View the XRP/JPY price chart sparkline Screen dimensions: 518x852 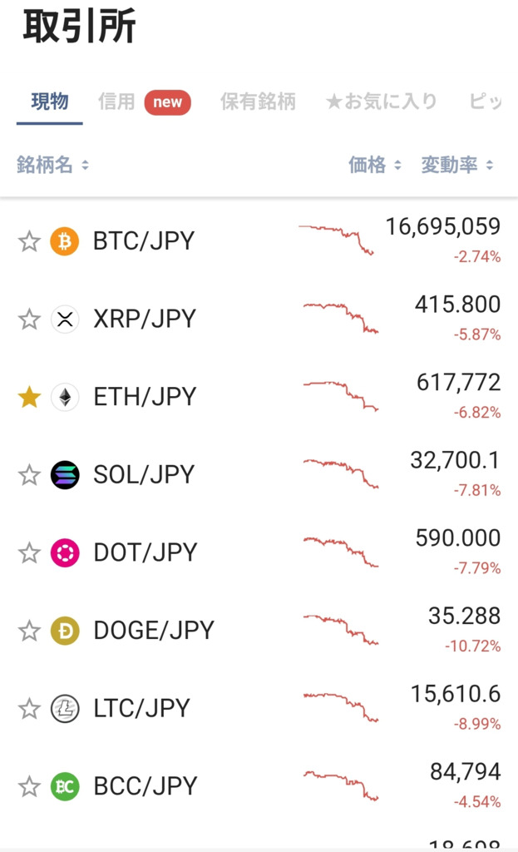coord(341,319)
